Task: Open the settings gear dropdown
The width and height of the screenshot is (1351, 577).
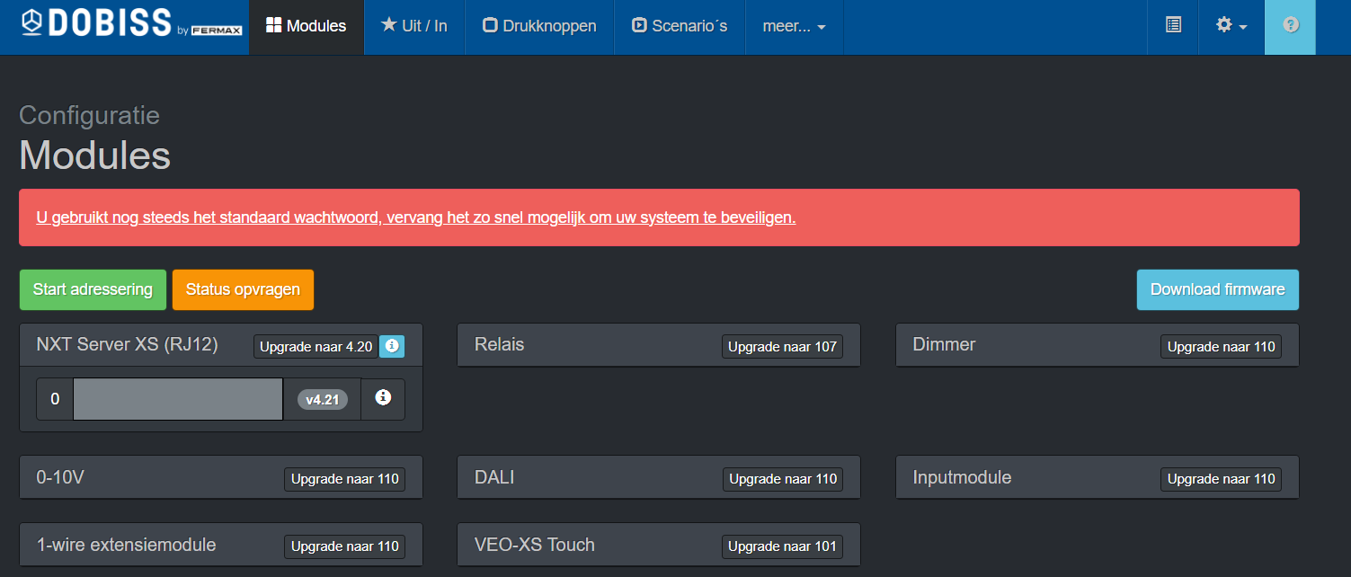Action: coord(1231,25)
